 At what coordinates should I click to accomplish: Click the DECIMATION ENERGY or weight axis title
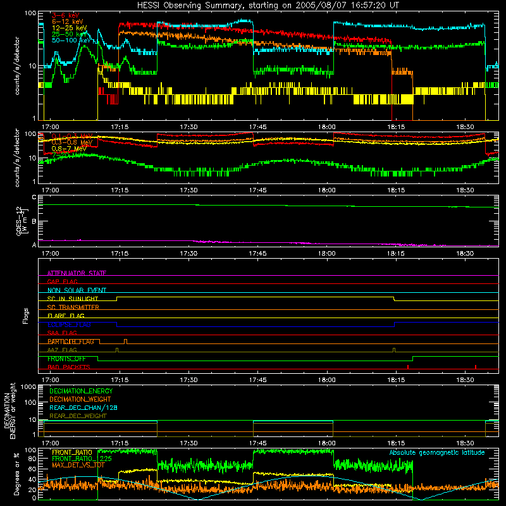coord(9,410)
